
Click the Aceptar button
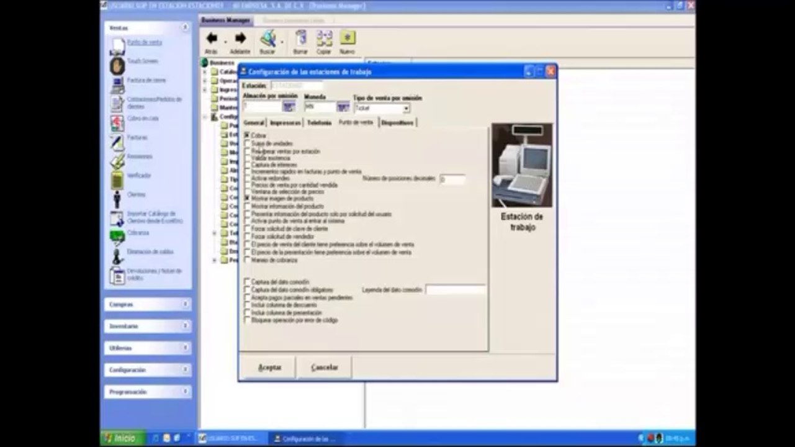click(x=269, y=368)
